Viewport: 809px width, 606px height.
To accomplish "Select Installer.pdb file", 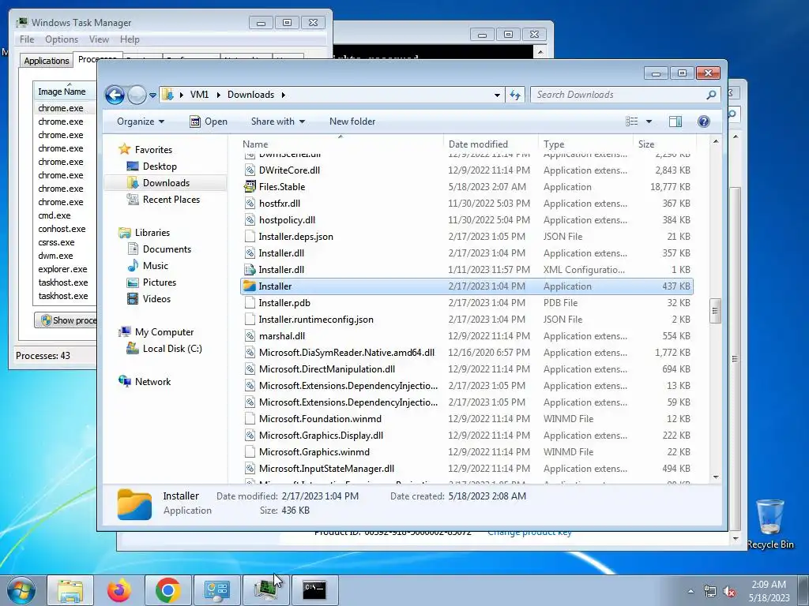I will point(284,303).
